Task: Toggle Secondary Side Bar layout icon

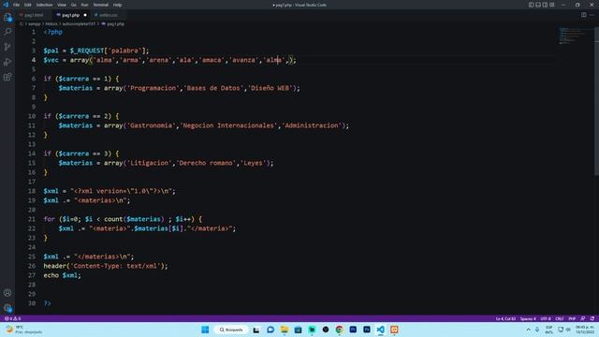Action: 545,5
